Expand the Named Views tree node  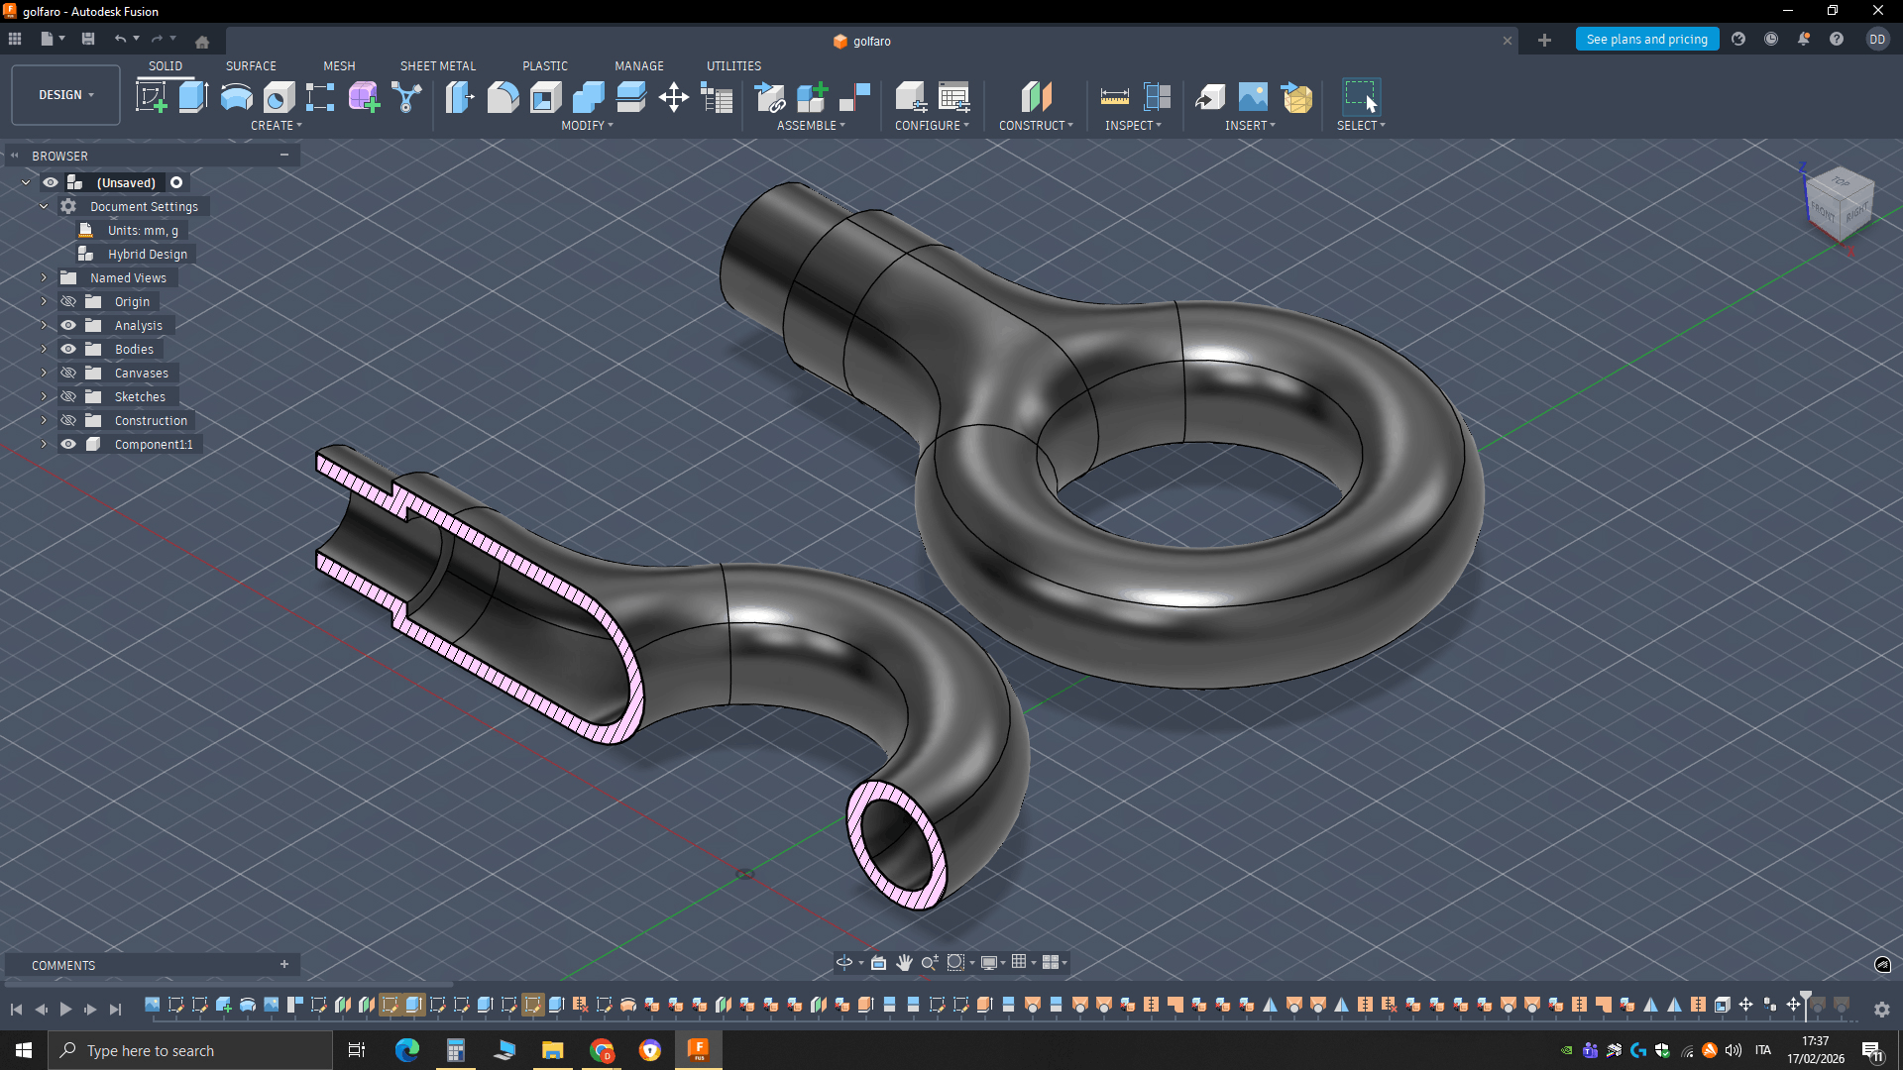[44, 277]
